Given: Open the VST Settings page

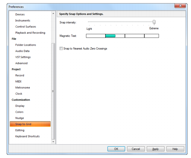Looking at the screenshot, I should coord(23,57).
